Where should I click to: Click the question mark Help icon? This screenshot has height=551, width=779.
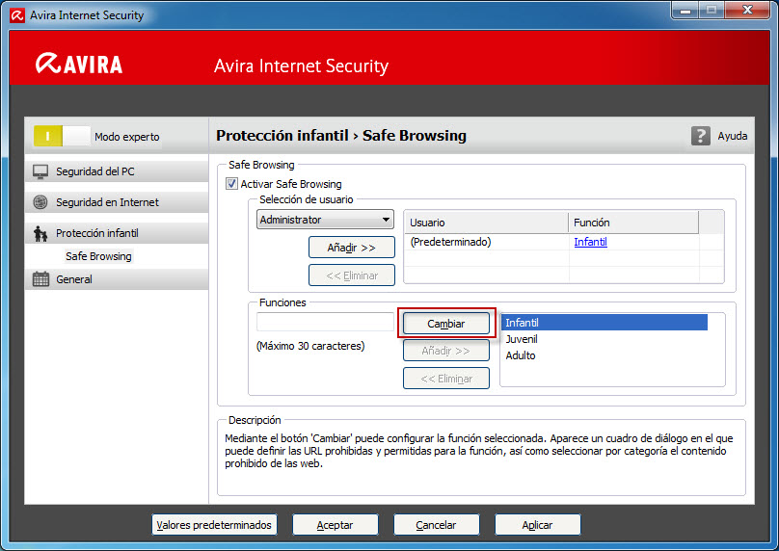[x=701, y=136]
